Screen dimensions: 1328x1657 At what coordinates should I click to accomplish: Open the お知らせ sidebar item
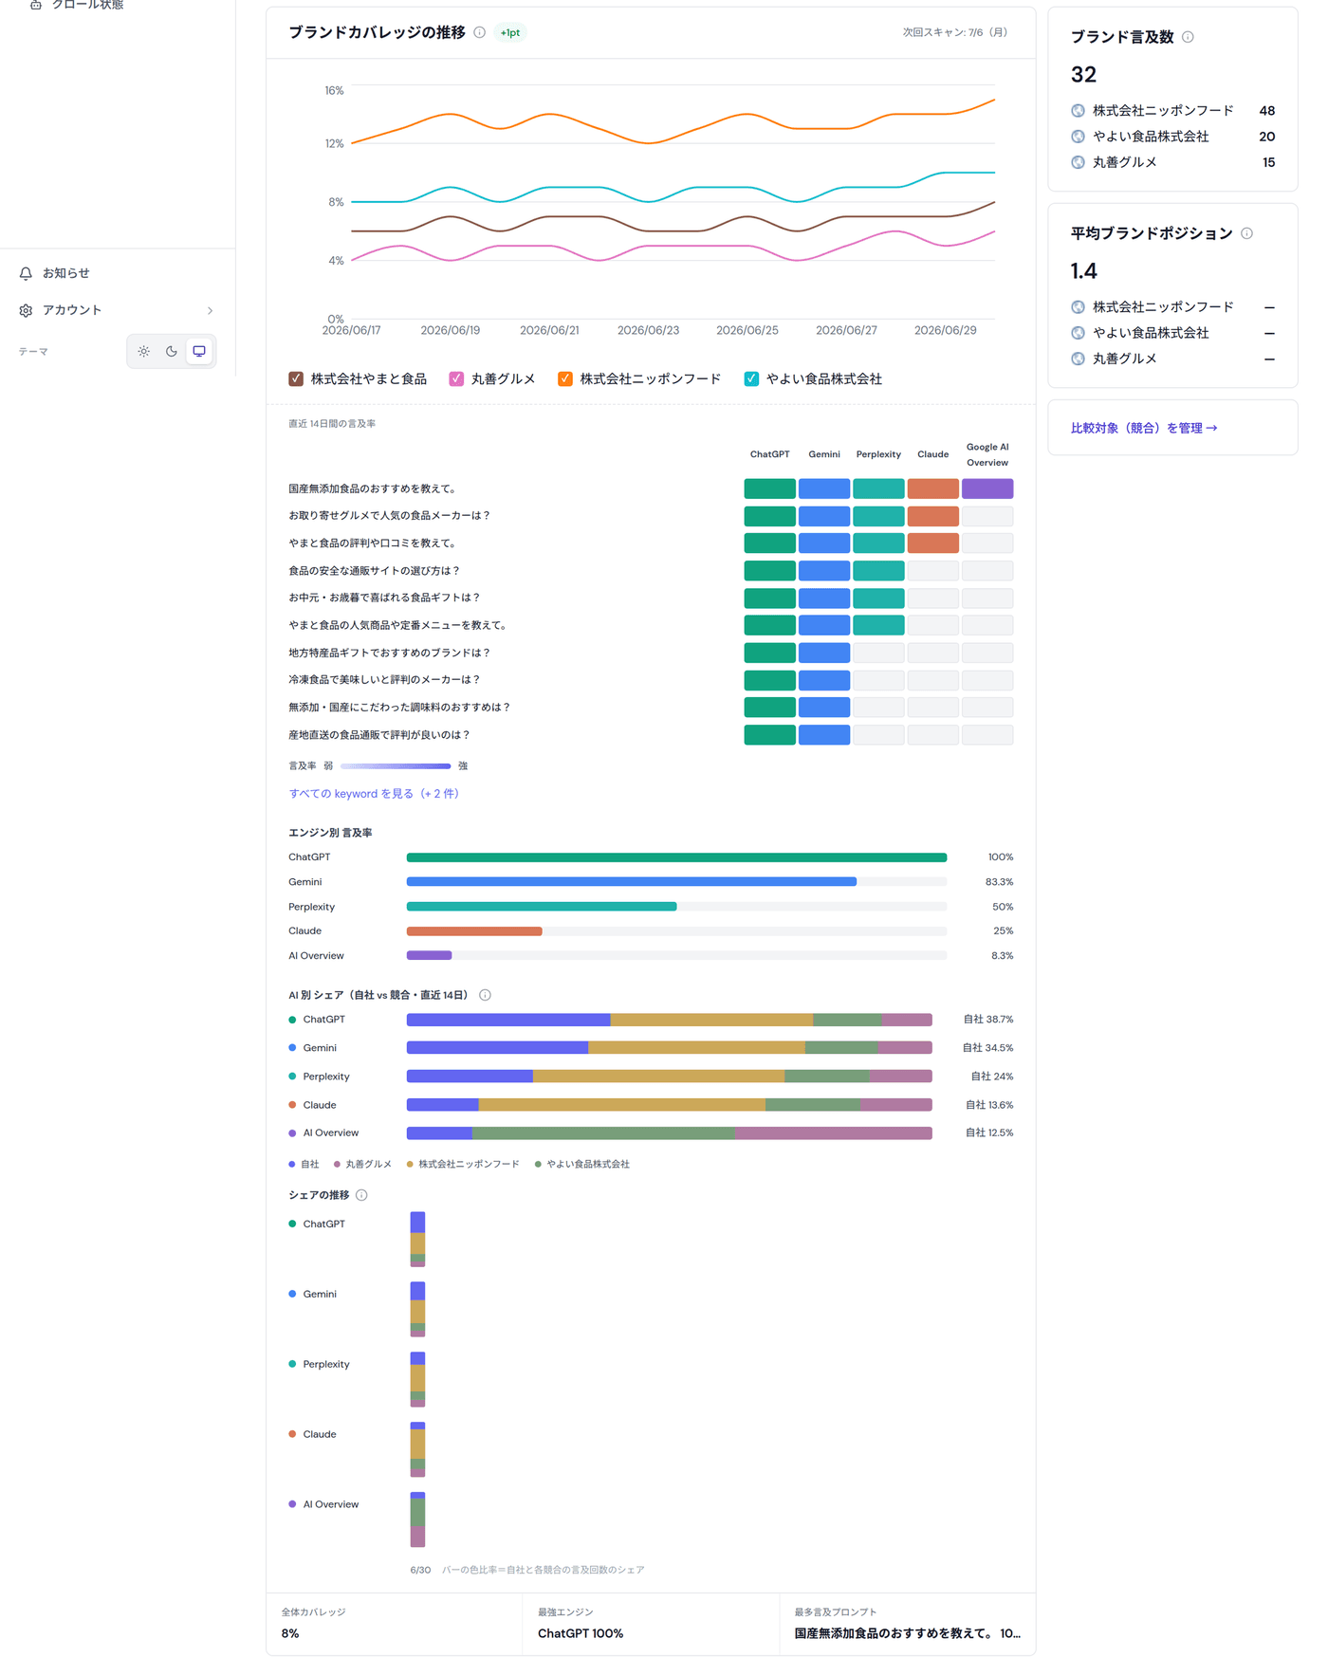tap(118, 273)
